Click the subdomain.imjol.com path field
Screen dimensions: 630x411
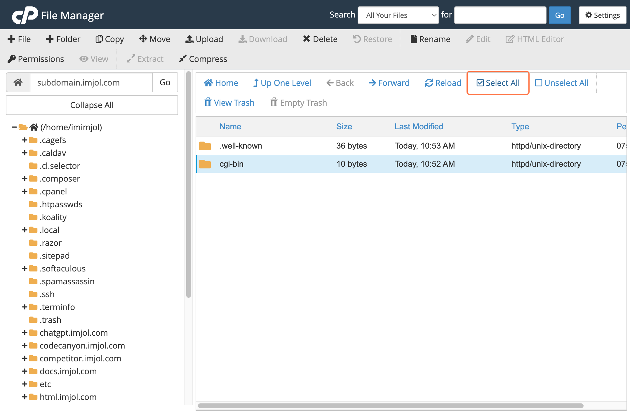91,83
